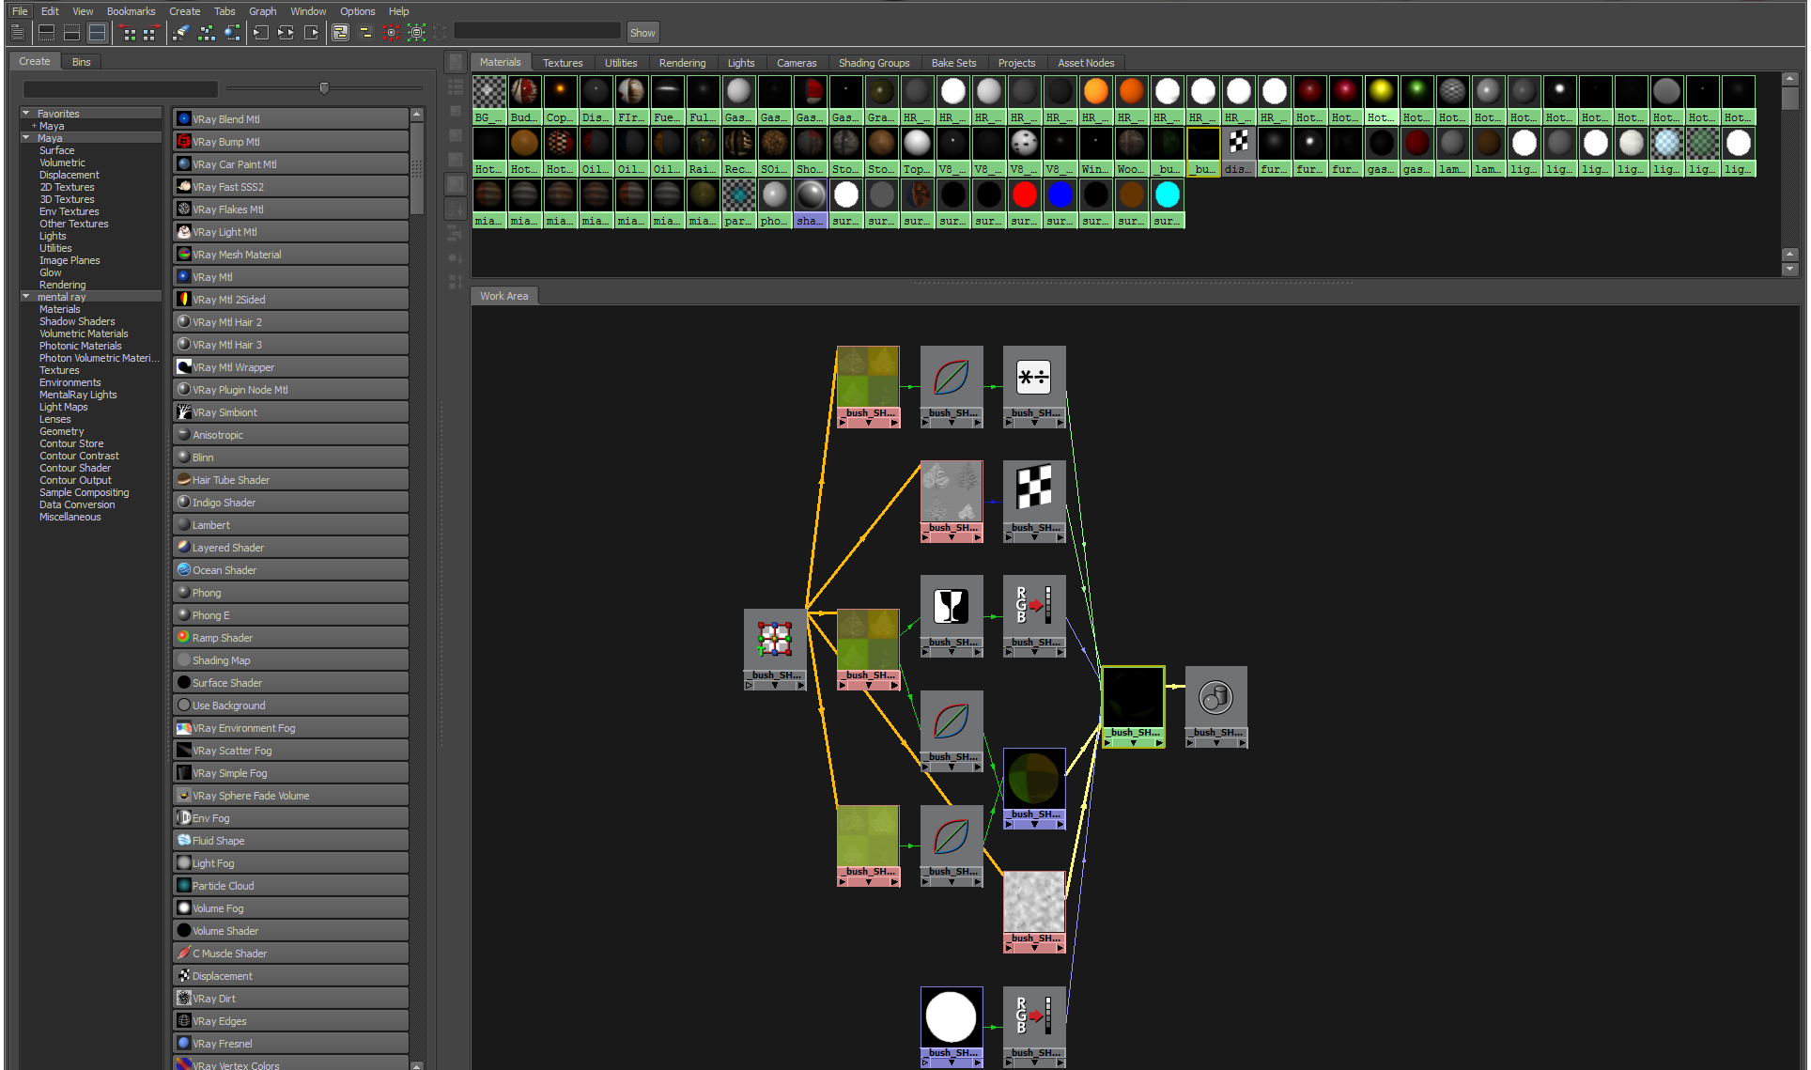Select the 2D Textures tree item
Image resolution: width=1811 pixels, height=1070 pixels.
point(67,187)
